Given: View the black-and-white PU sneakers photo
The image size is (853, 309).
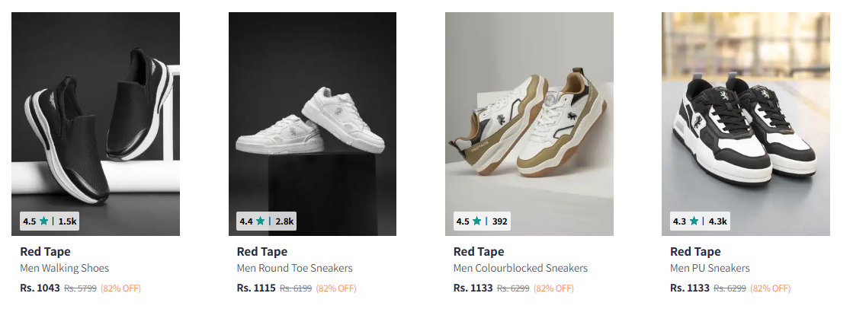Looking at the screenshot, I should point(746,114).
